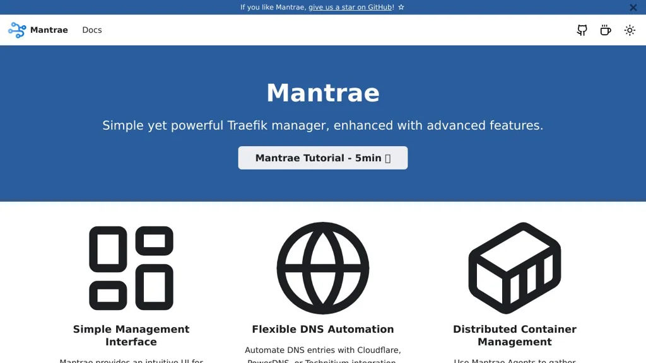
Task: Click the container box feature icon
Action: point(515,268)
